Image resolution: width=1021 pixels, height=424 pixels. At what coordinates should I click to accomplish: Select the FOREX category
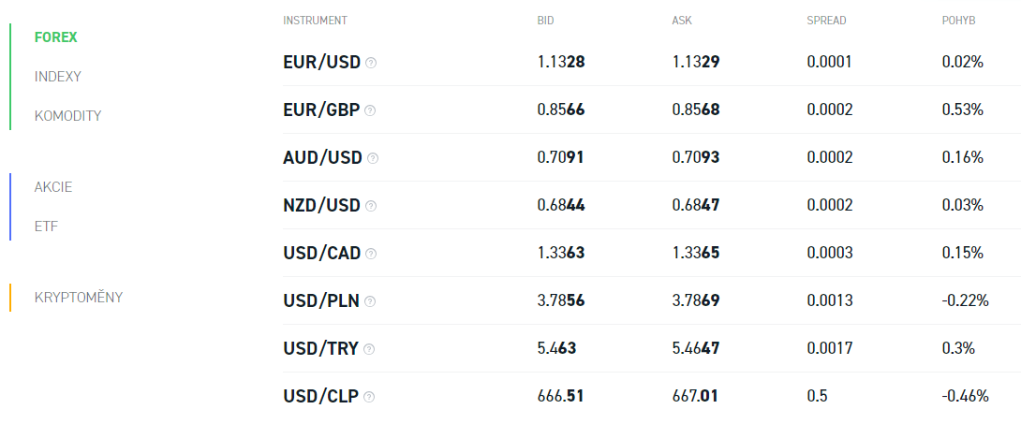(x=56, y=37)
